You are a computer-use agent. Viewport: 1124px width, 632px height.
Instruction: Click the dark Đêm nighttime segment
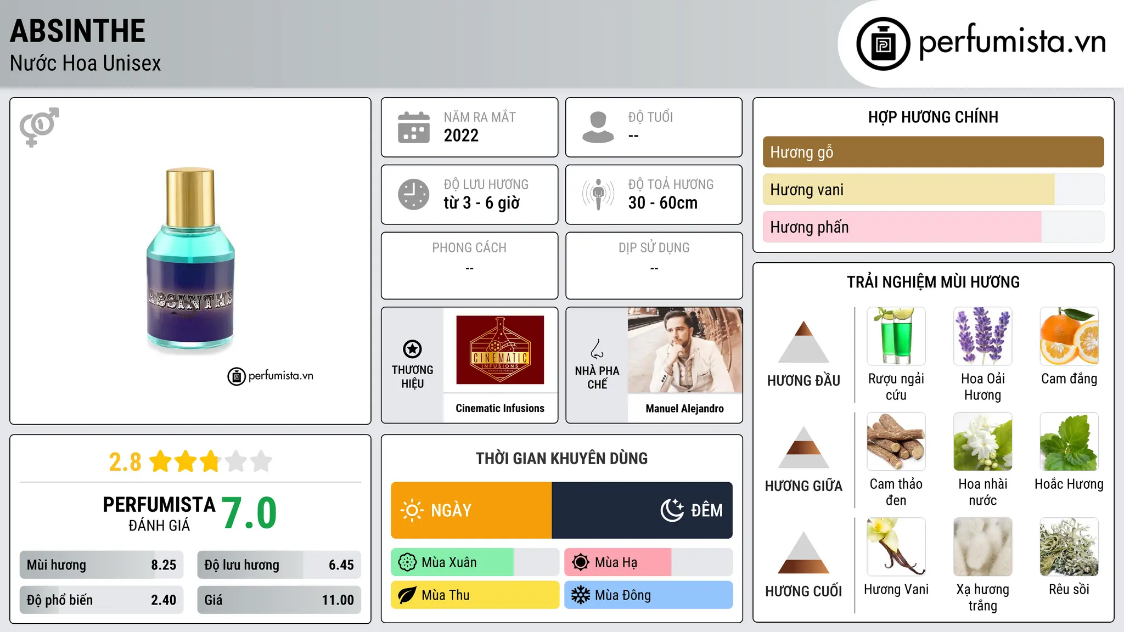[642, 510]
